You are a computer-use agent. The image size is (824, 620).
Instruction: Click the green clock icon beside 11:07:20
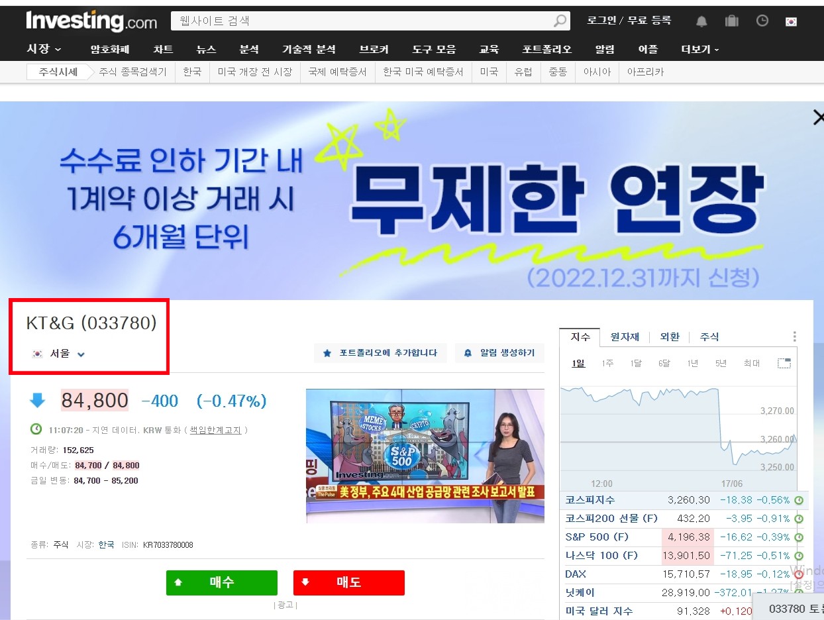point(36,429)
